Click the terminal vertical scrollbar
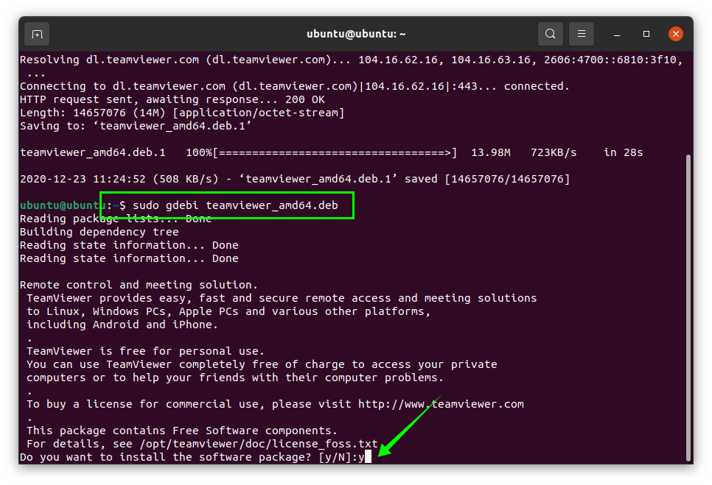This screenshot has width=712, height=485. coord(688,308)
